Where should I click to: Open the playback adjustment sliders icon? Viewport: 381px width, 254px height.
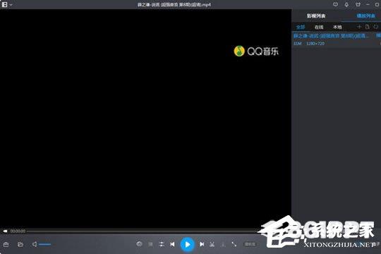(x=162, y=244)
